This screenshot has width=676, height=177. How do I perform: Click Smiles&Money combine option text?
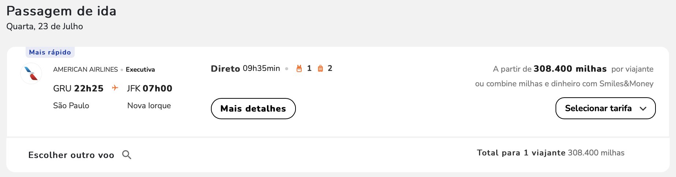coord(564,84)
